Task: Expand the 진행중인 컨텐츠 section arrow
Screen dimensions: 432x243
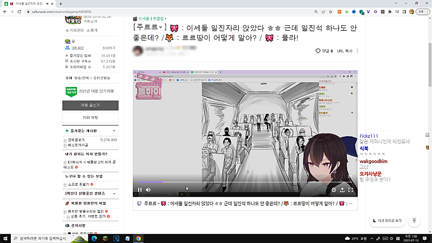Action: tap(114, 194)
